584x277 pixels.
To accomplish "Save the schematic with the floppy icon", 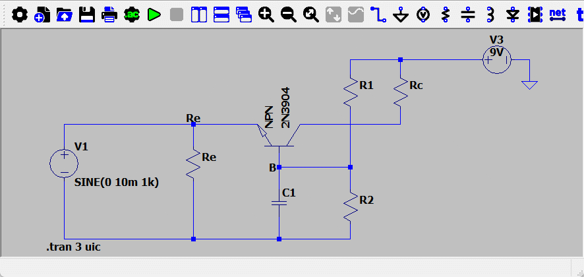I will point(87,15).
